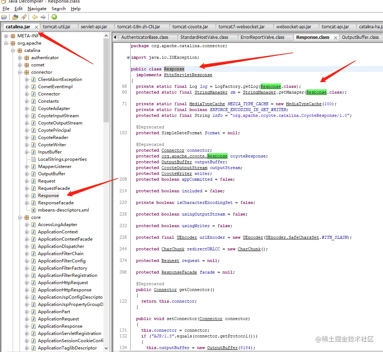Click the tree panel vertical scrollbar thumb
This screenshot has height=352, width=383.
tap(106, 81)
